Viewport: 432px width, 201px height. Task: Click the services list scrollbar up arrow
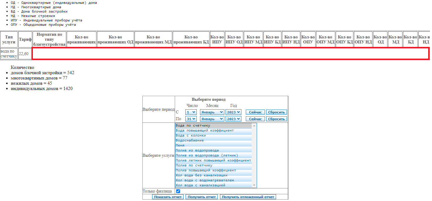point(254,125)
